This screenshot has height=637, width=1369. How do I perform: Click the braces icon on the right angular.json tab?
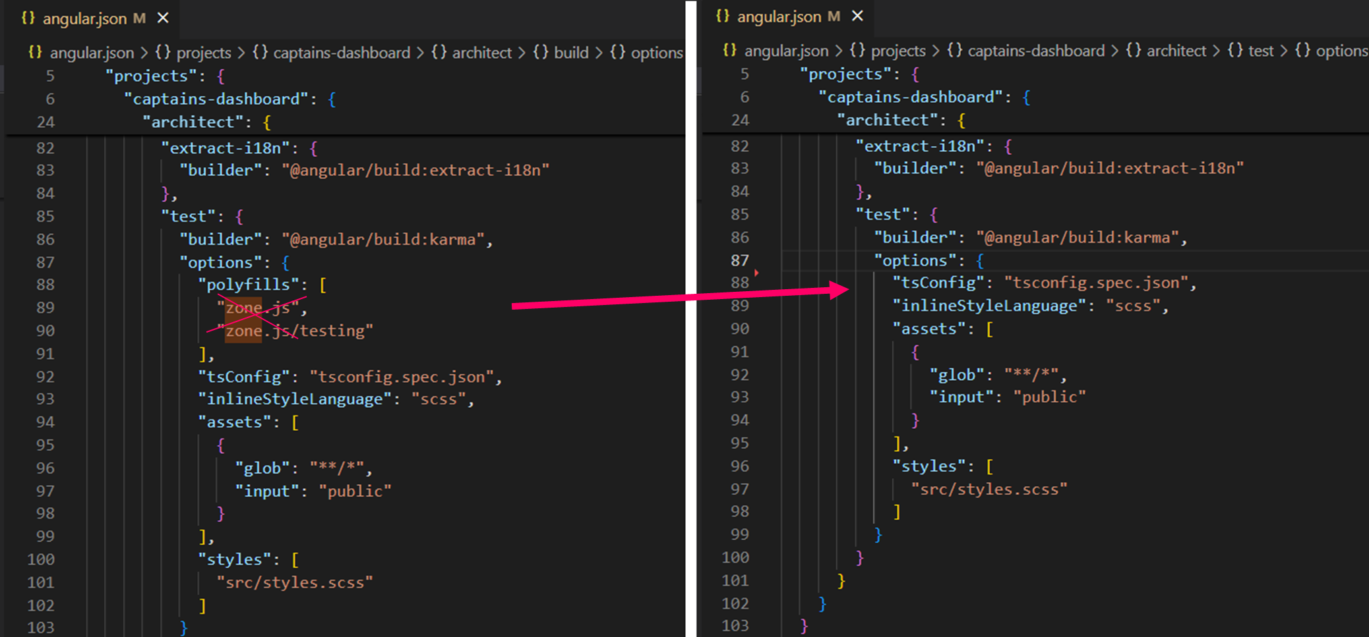point(722,16)
